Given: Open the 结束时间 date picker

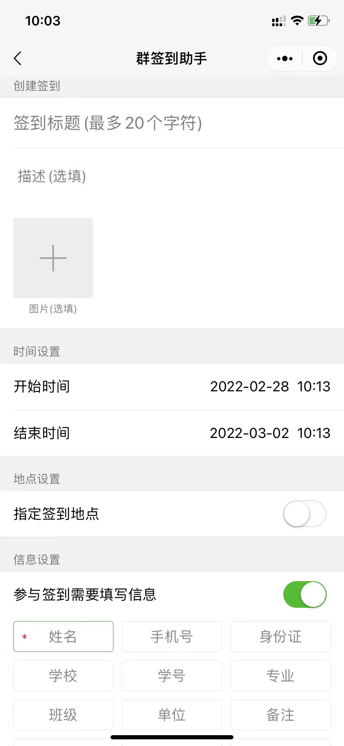Looking at the screenshot, I should (270, 433).
